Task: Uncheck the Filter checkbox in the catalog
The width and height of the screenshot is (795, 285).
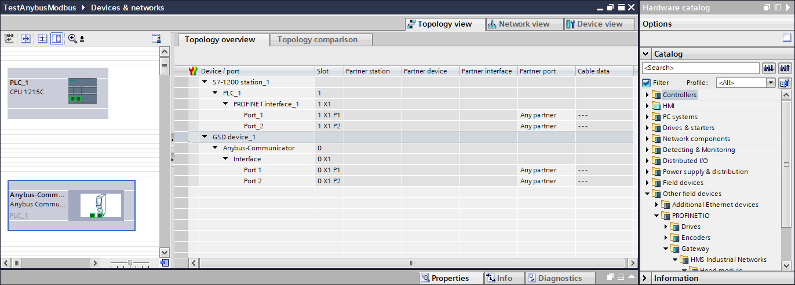Action: (x=647, y=83)
